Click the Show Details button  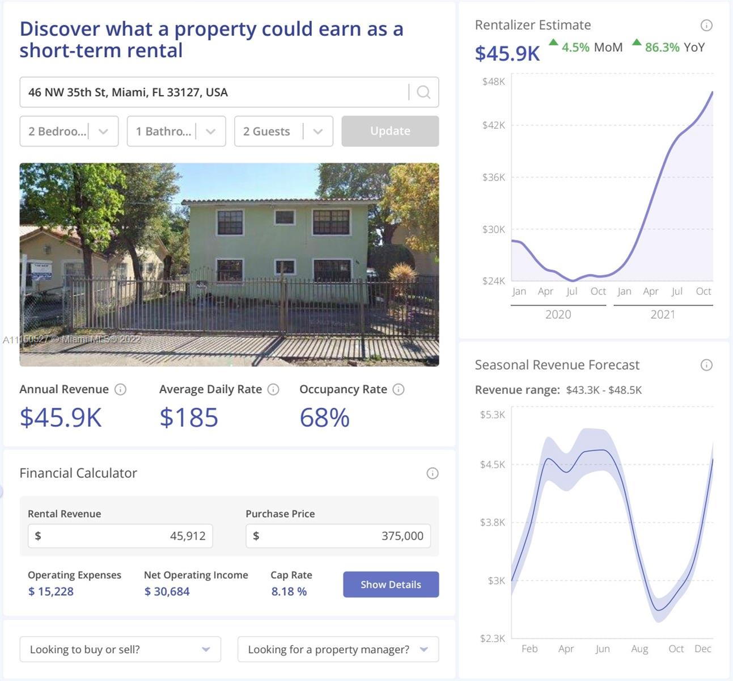[391, 585]
